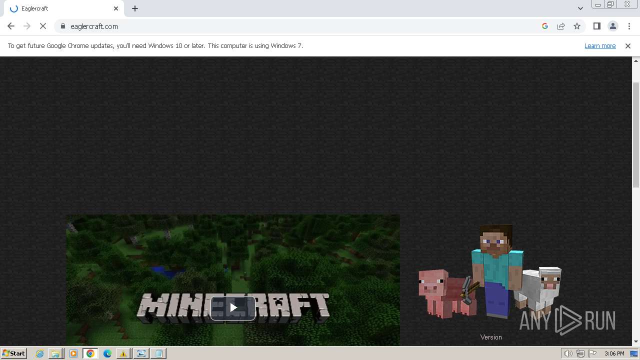The height and width of the screenshot is (360, 640).
Task: Switch to Chrome in taskbar
Action: point(90,353)
